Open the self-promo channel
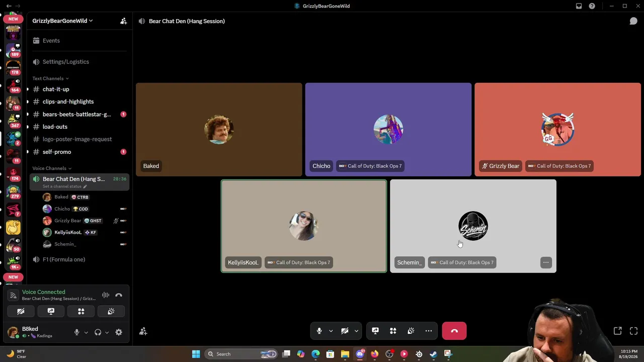The width and height of the screenshot is (644, 362). (x=79, y=152)
